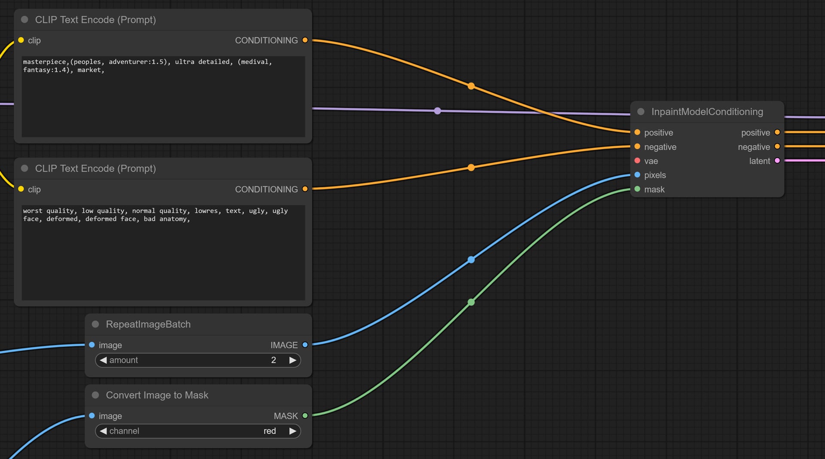Image resolution: width=825 pixels, height=459 pixels.
Task: Click negative input socket on InpaintModelConditioning
Action: (x=637, y=147)
